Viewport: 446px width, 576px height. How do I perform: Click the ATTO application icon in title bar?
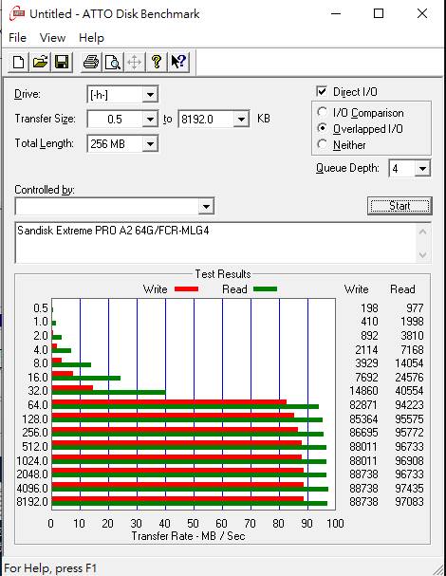click(x=17, y=13)
